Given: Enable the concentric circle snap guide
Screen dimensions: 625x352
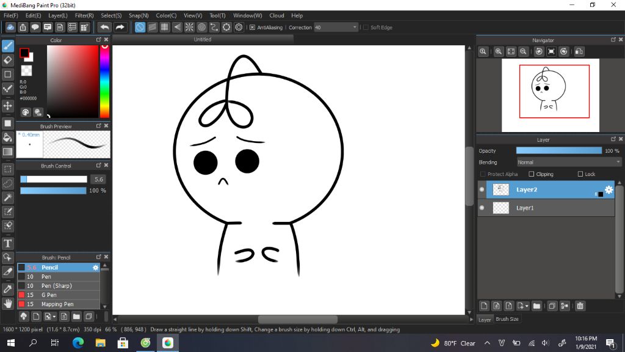Looking at the screenshot, I should pyautogui.click(x=201, y=27).
